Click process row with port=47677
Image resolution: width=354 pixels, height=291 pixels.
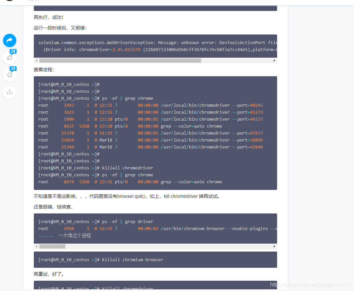pos(150,133)
